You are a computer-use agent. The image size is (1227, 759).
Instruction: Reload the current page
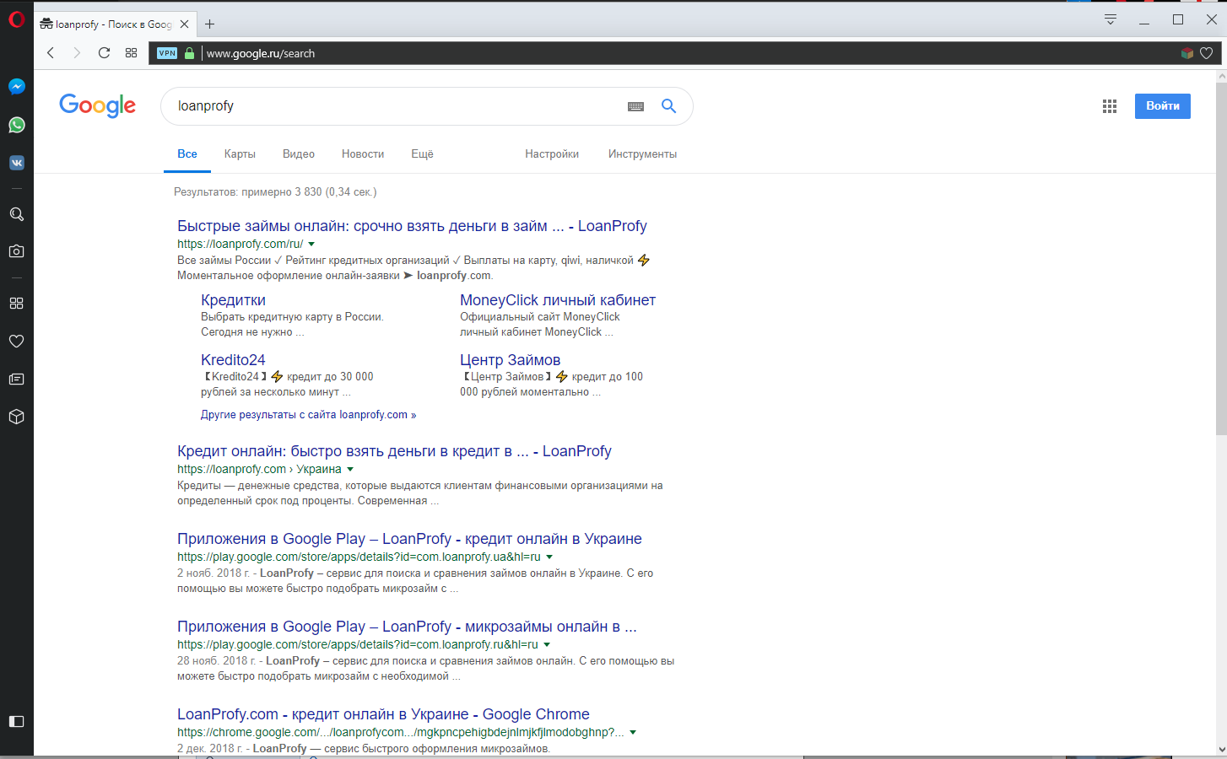point(104,53)
